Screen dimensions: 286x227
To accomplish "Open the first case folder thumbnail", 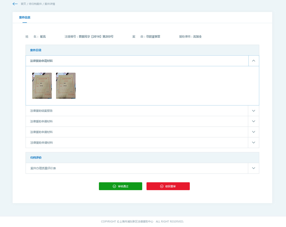I will pos(42,86).
